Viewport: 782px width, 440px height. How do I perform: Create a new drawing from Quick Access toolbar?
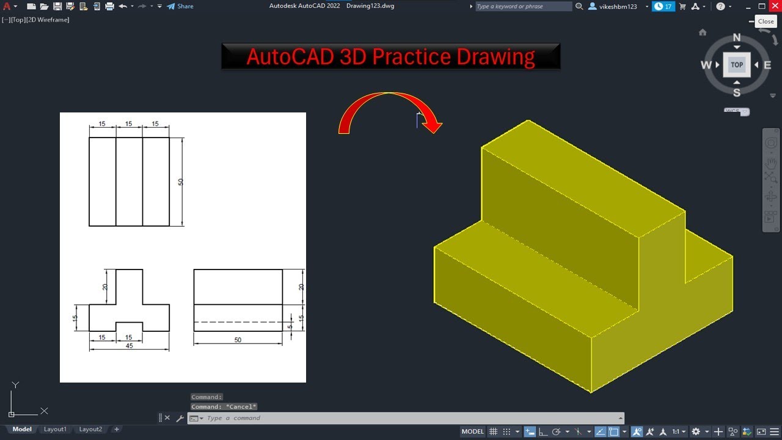tap(32, 6)
